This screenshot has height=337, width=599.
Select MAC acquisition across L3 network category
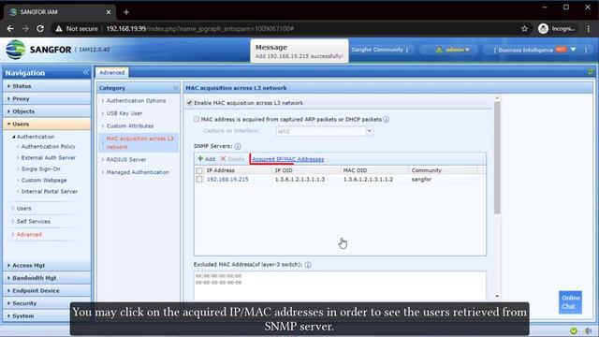pos(139,142)
